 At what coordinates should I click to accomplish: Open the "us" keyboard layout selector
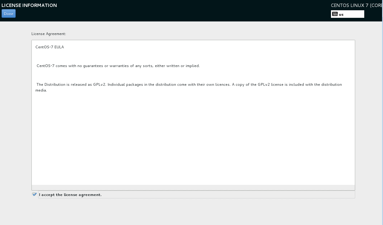[x=347, y=14]
